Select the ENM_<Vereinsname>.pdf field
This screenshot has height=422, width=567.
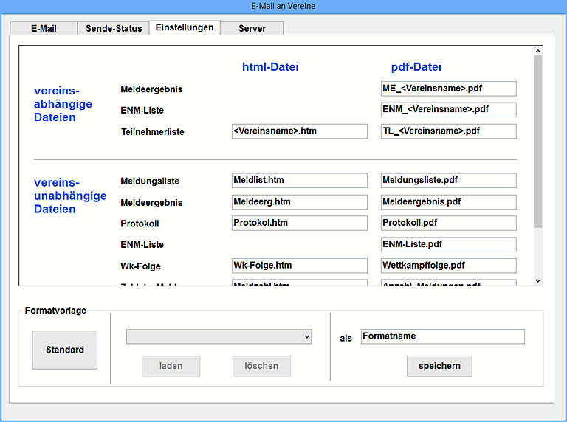click(448, 110)
